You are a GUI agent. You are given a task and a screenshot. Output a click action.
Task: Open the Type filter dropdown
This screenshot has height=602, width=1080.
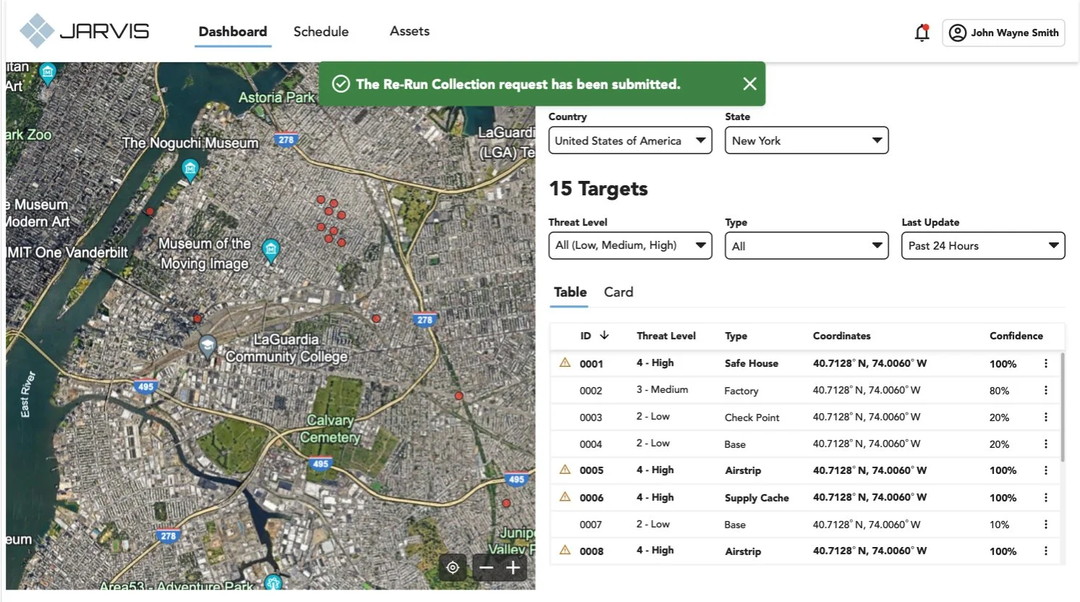coord(806,245)
